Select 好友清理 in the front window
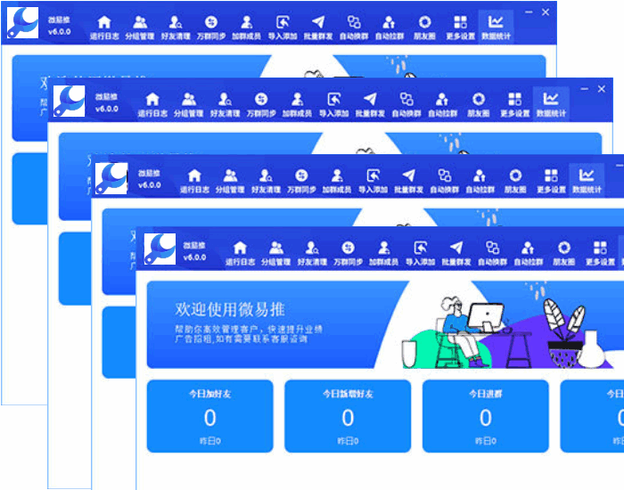The image size is (624, 490). pos(312,253)
